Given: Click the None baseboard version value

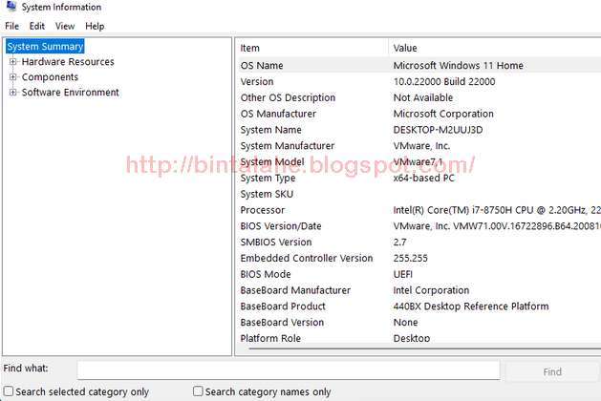Looking at the screenshot, I should (x=405, y=323).
